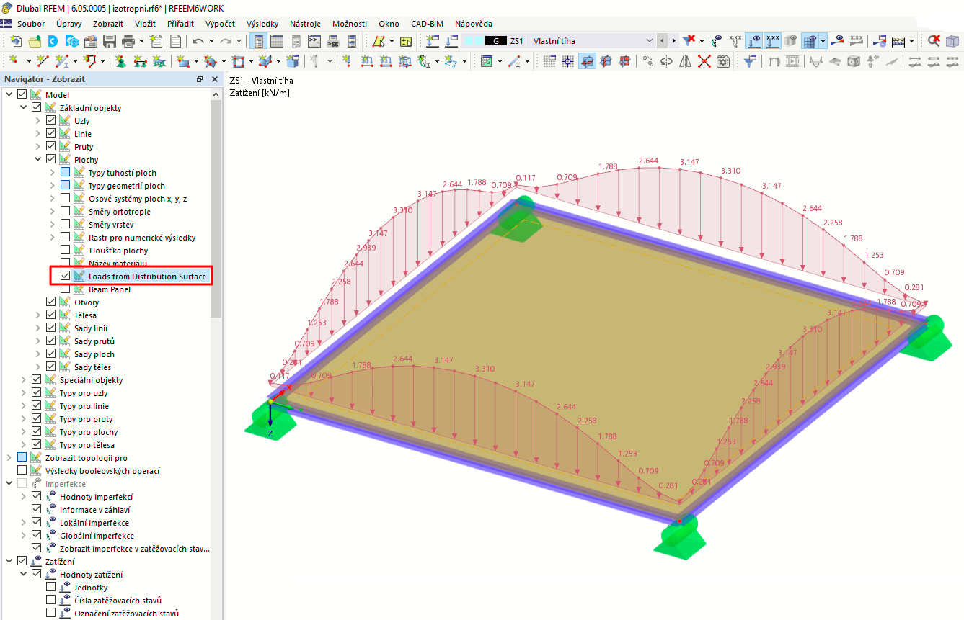964x620 pixels.
Task: Collapse the Hodnoty zatížení node
Action: [x=24, y=574]
